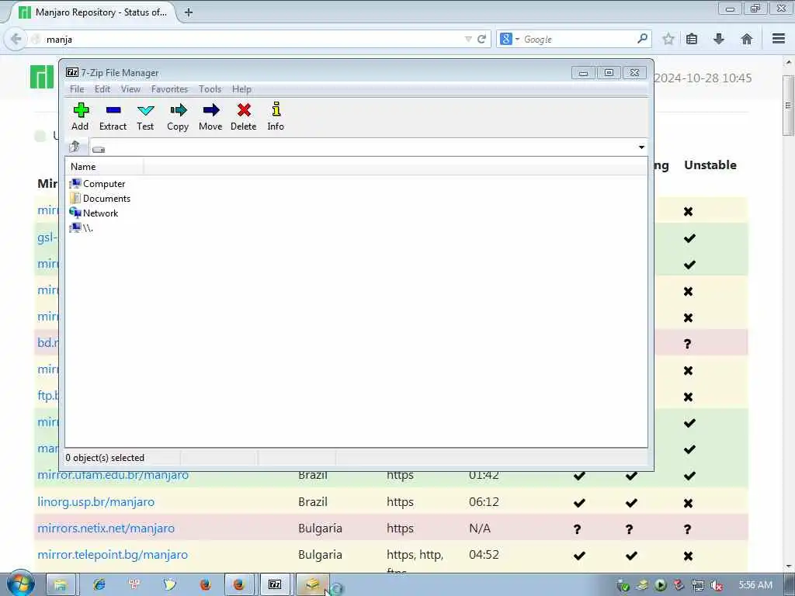Reload the page in Firefox
The width and height of the screenshot is (795, 596).
coord(481,39)
